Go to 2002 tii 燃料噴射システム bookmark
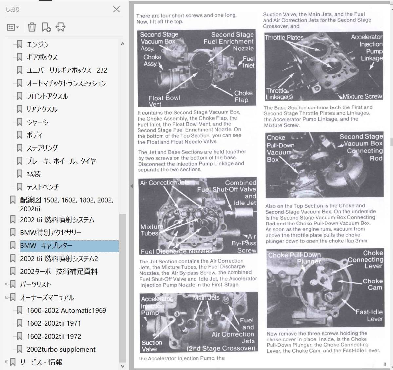The image size is (393, 370). [57, 220]
